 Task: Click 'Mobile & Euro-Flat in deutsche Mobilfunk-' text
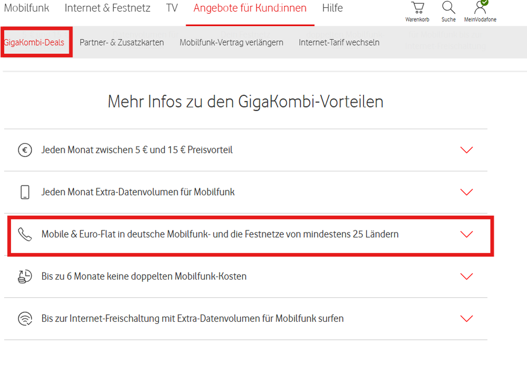tap(126, 234)
